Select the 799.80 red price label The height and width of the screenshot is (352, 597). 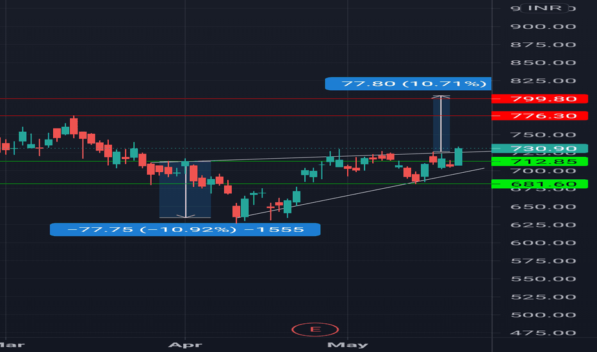coord(539,99)
